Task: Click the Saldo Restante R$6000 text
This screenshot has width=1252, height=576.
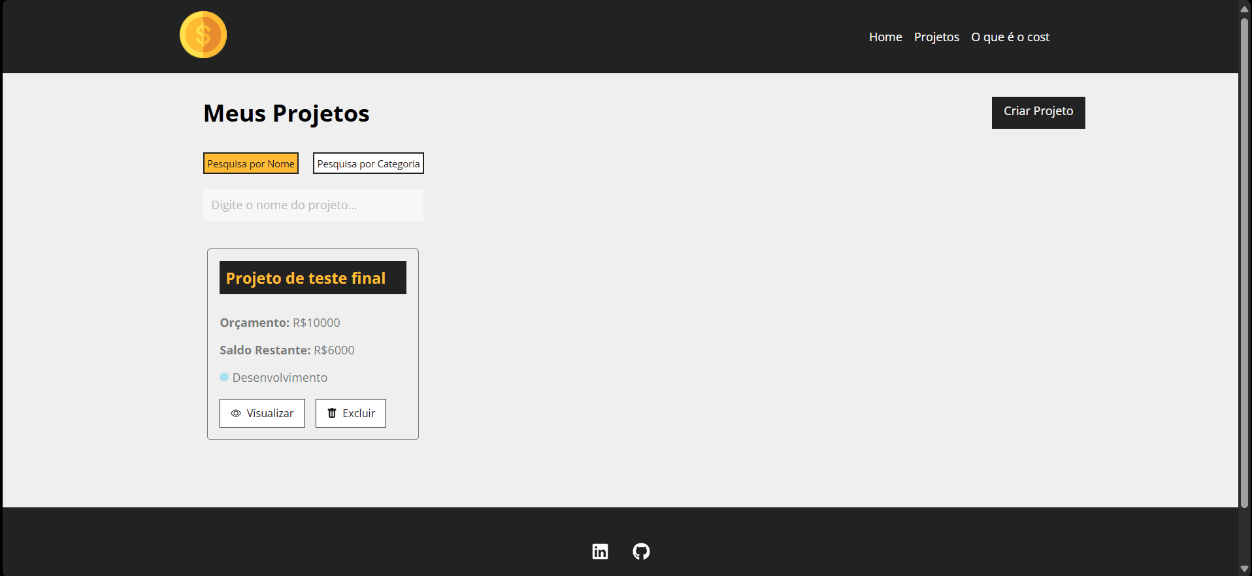Action: [x=287, y=350]
